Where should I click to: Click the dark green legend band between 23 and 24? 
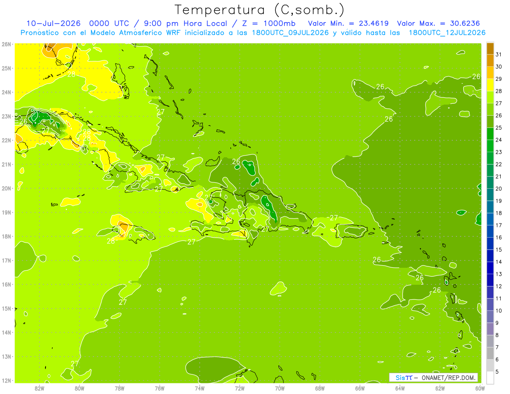tap(490, 146)
